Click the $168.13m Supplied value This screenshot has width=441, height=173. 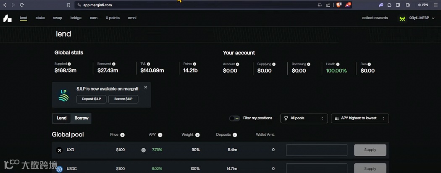(x=65, y=71)
